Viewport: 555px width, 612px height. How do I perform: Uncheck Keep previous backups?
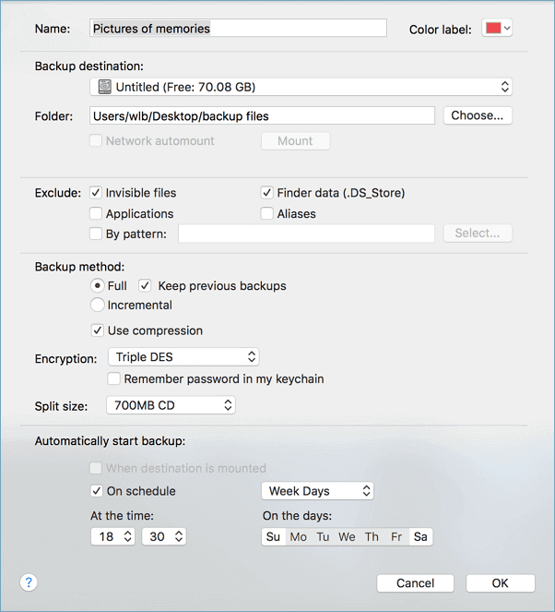145,286
